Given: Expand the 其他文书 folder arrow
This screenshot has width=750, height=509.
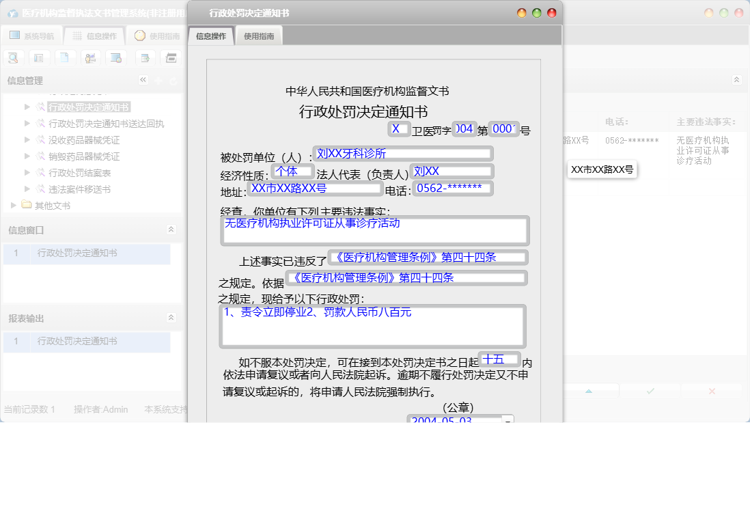Looking at the screenshot, I should pos(14,205).
